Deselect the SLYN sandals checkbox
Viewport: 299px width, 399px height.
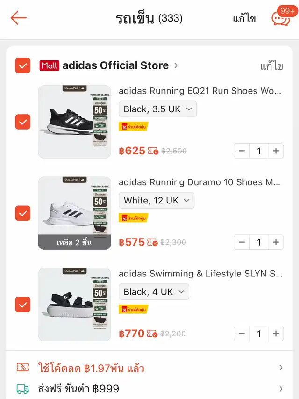[23, 305]
